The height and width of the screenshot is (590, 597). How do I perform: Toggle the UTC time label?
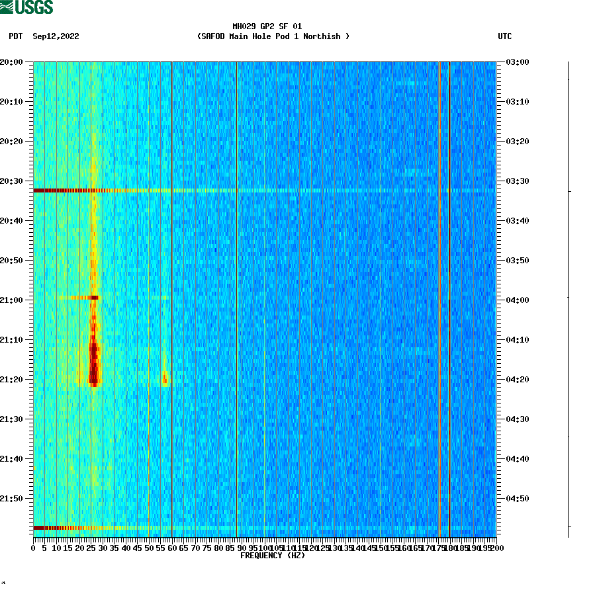pos(506,36)
